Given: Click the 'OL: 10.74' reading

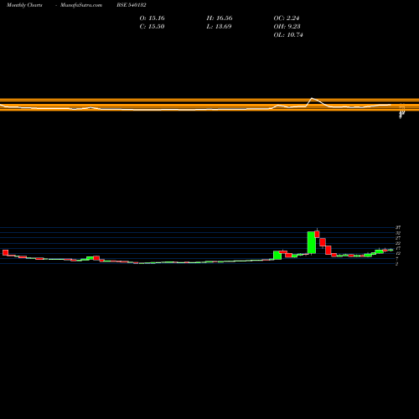Looking at the screenshot, I should [288, 35].
